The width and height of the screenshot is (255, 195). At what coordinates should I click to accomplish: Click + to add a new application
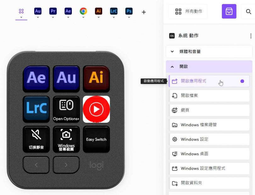click(x=144, y=12)
